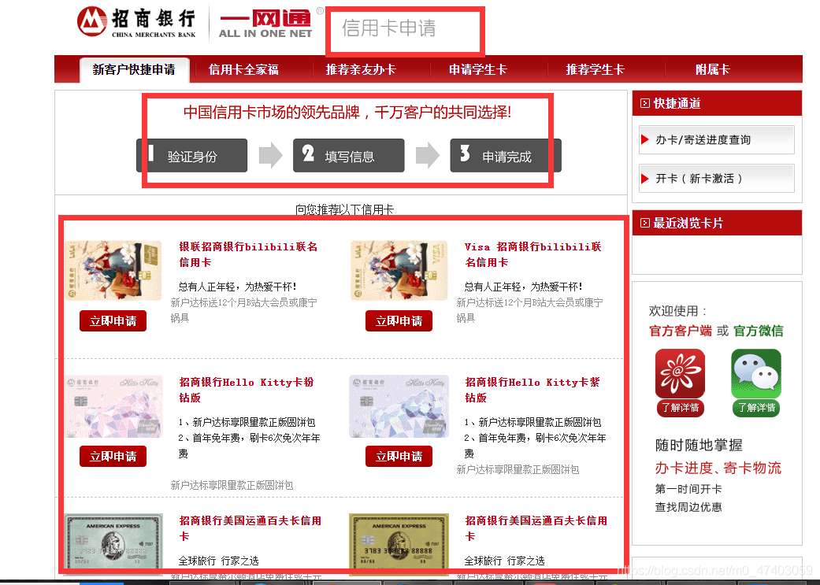This screenshot has width=820, height=585.
Task: Open the Visa 招商银行bilibili联名信用卡 title link
Action: [533, 254]
